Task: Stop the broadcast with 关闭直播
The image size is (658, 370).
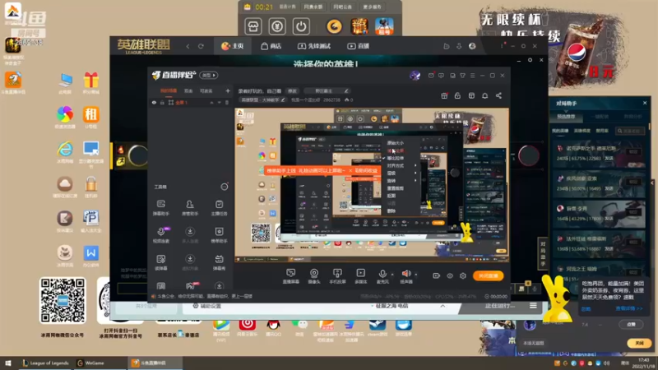Action: pos(488,275)
